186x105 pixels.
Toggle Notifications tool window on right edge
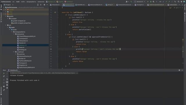(x=185, y=17)
